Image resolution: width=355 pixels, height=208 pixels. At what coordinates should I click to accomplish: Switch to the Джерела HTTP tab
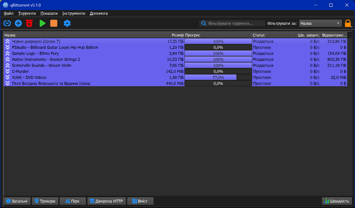(106, 201)
